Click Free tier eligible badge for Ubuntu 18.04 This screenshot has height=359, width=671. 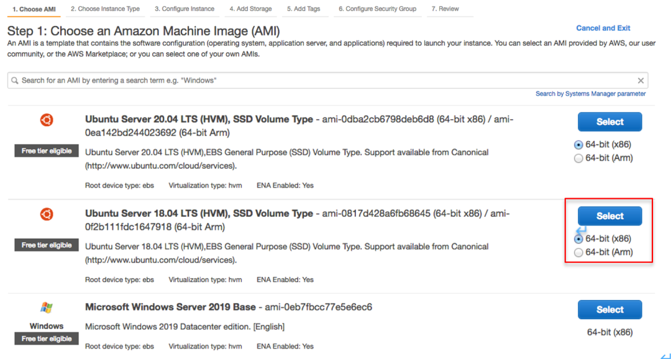click(46, 245)
